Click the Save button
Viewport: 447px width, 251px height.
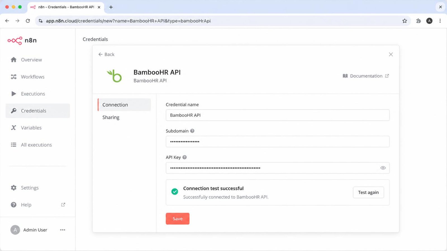[x=178, y=219]
